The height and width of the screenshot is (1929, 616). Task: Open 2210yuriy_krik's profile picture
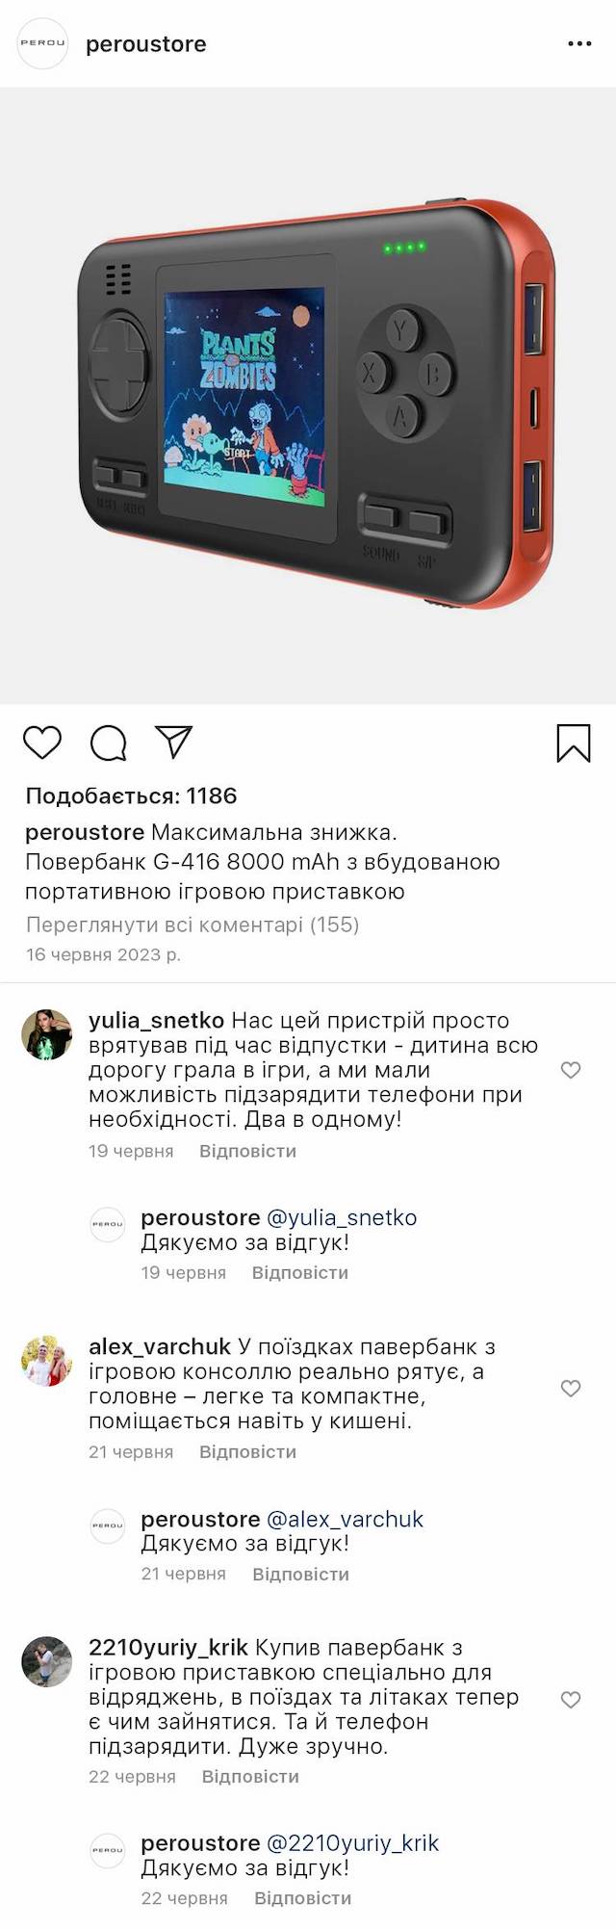tap(47, 1661)
